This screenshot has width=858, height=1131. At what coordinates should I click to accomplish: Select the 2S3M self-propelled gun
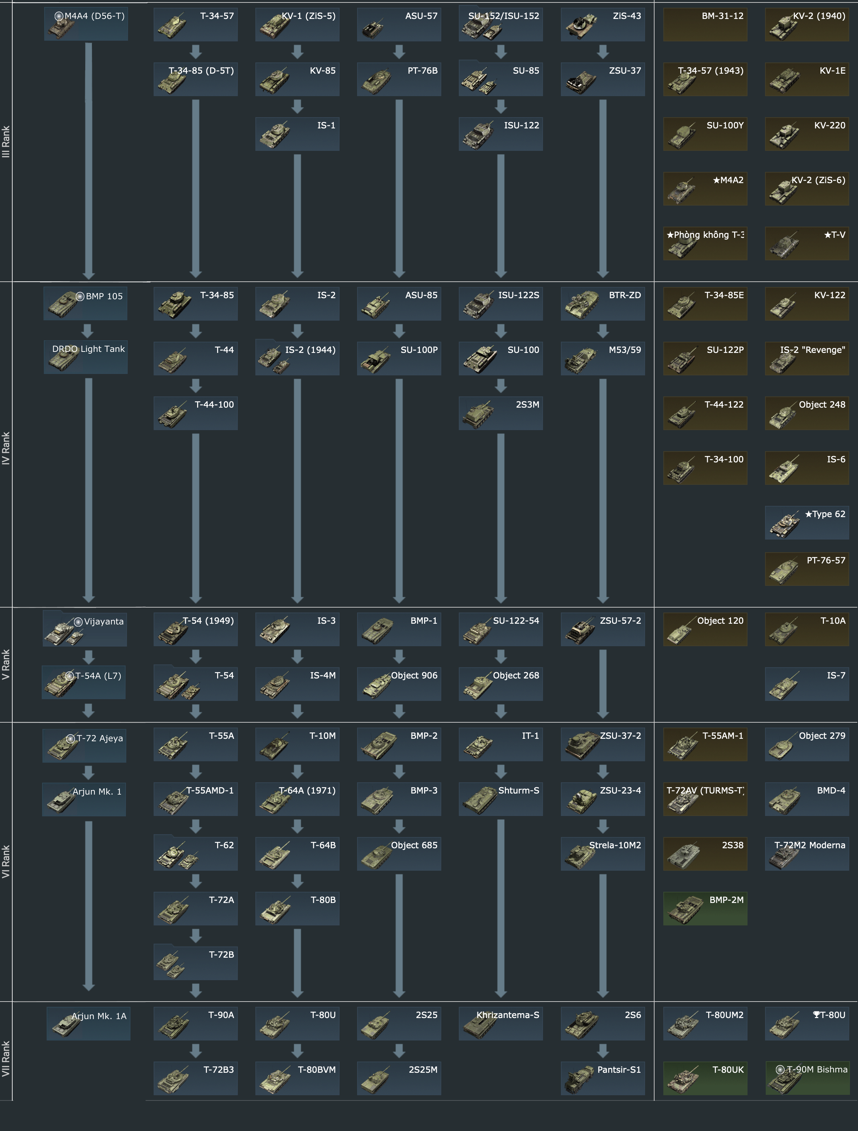[501, 413]
